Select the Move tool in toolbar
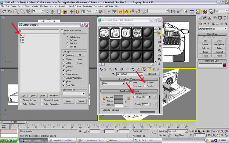 pyautogui.click(x=71, y=11)
